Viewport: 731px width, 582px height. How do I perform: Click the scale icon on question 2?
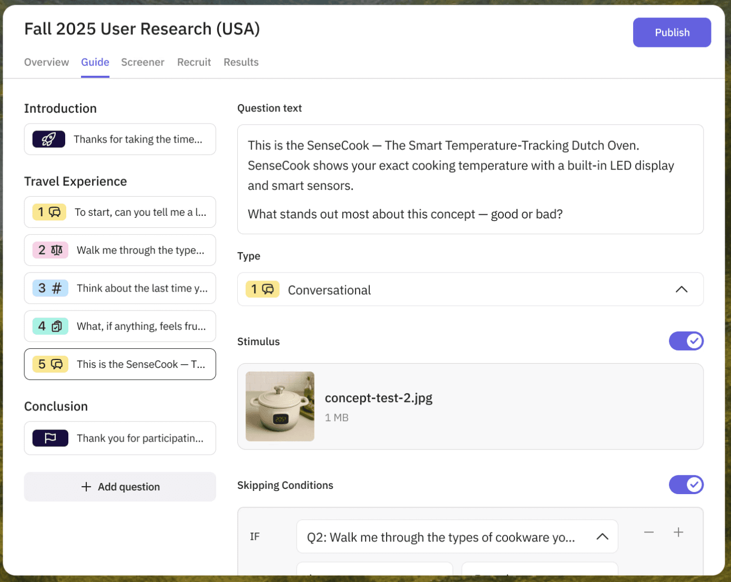pyautogui.click(x=57, y=250)
